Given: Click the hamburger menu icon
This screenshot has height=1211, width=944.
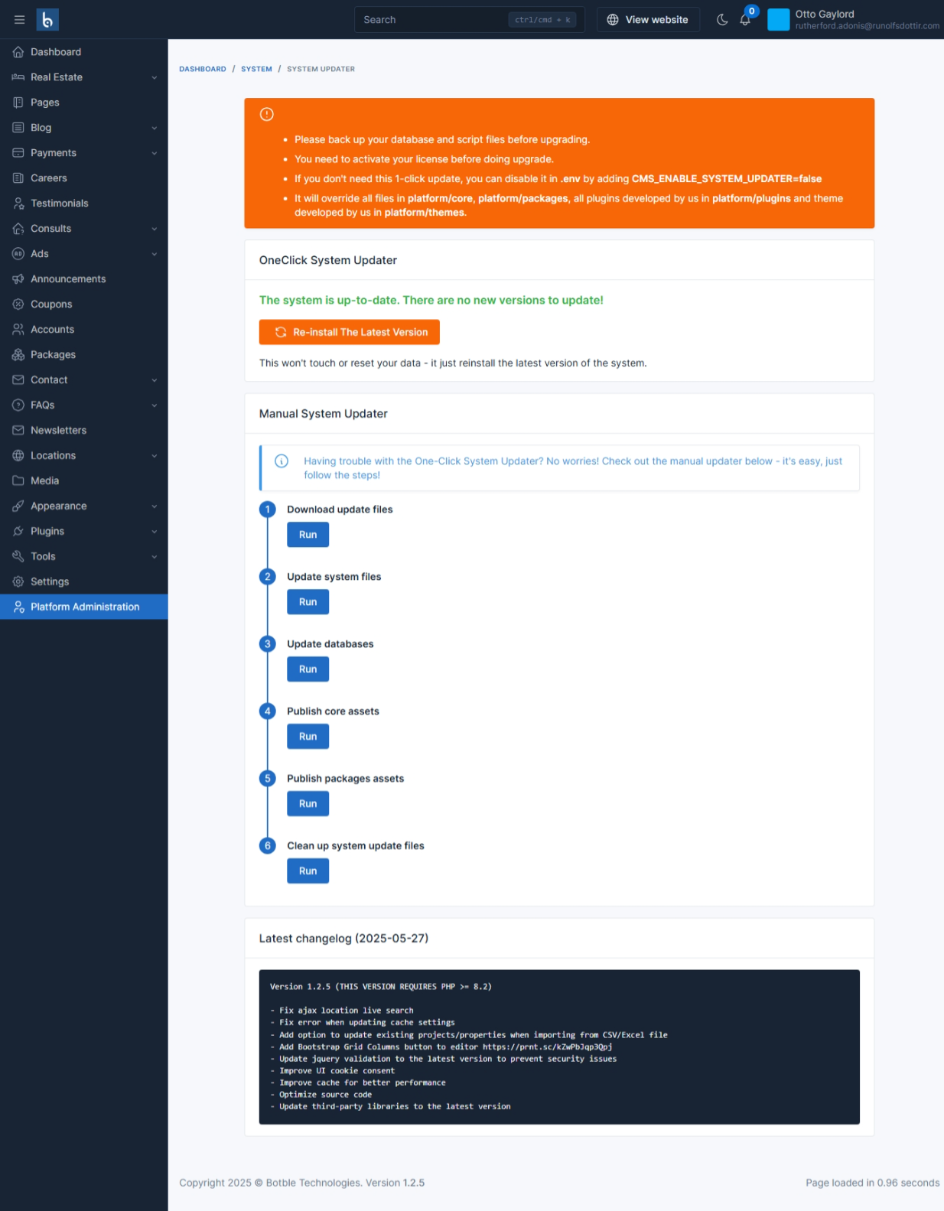Looking at the screenshot, I should tap(19, 20).
